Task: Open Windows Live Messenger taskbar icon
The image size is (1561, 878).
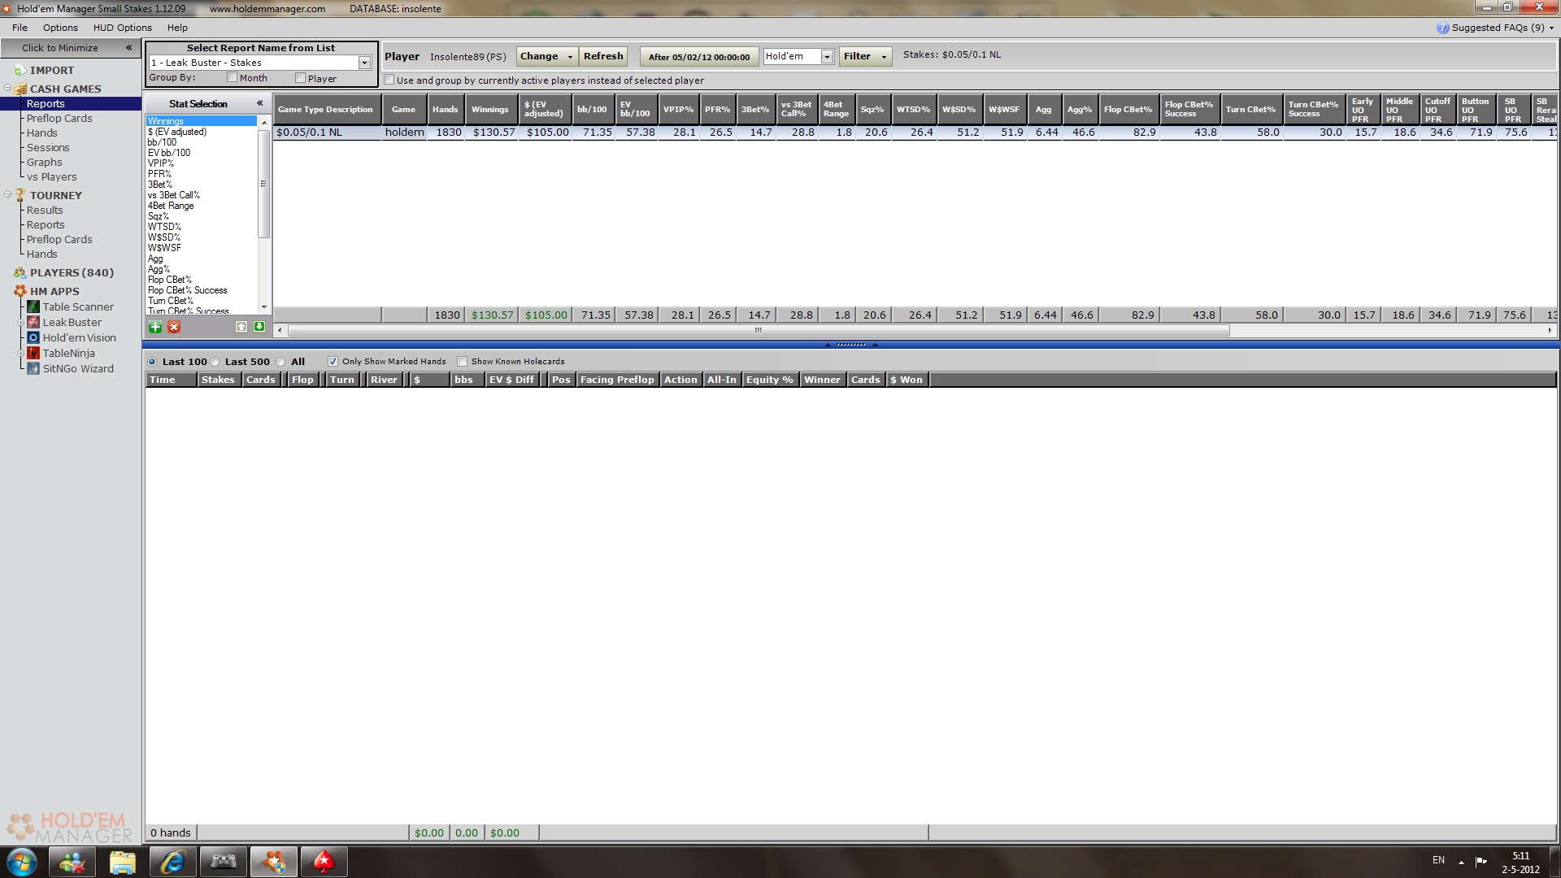Action: tap(72, 862)
